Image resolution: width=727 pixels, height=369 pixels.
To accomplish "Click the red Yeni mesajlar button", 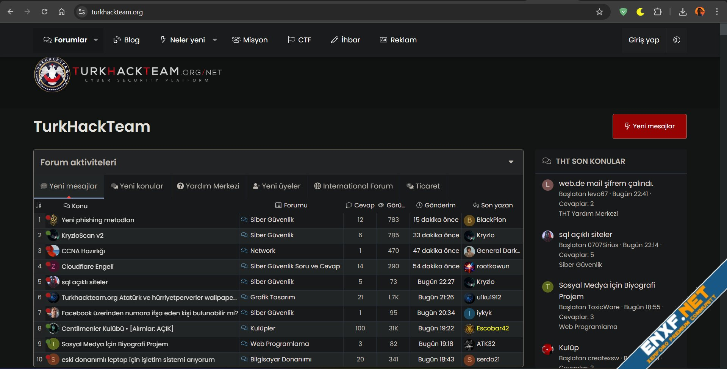I will pyautogui.click(x=649, y=126).
